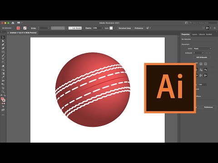Select the Pen tool
The width and height of the screenshot is (218, 163).
click(3, 44)
